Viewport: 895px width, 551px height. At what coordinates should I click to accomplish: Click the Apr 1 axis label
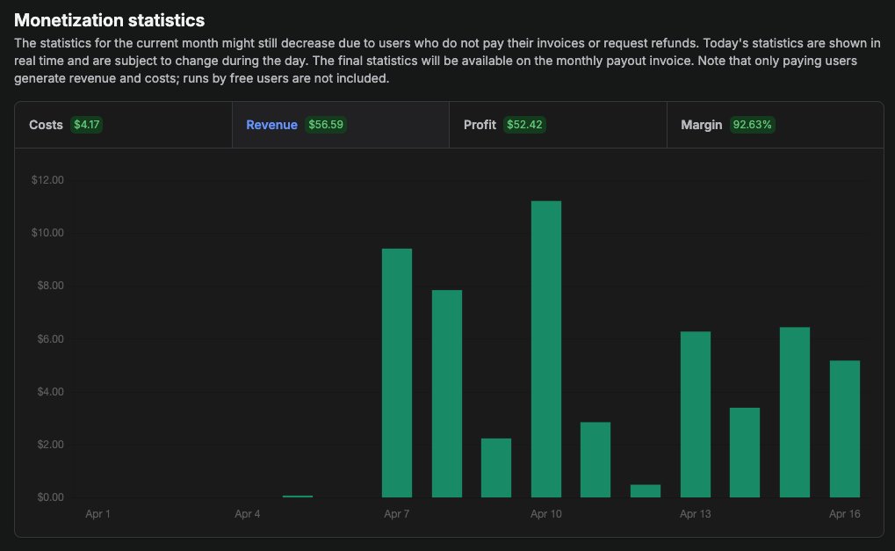point(97,514)
